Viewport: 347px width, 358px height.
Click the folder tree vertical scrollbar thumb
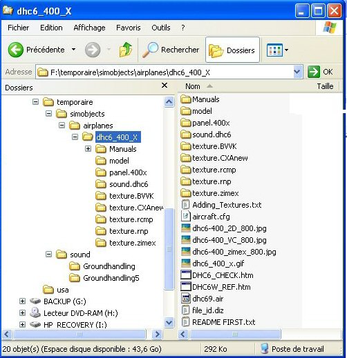(x=169, y=249)
